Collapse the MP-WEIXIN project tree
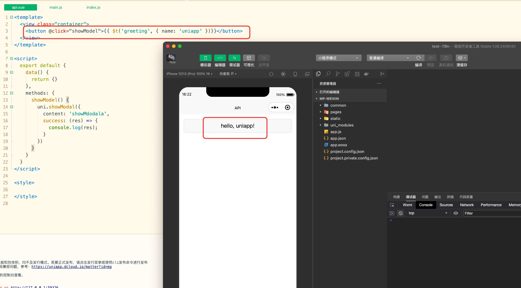 coord(350,99)
